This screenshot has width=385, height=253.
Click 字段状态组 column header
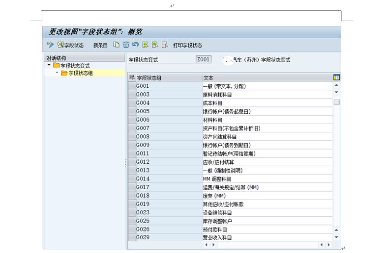point(169,78)
